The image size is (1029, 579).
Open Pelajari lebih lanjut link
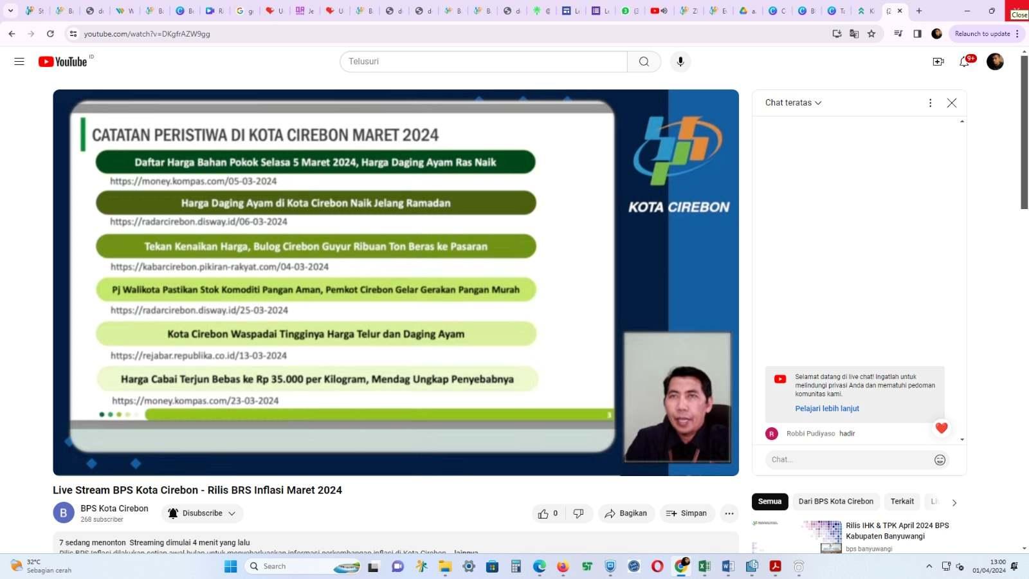[827, 409]
